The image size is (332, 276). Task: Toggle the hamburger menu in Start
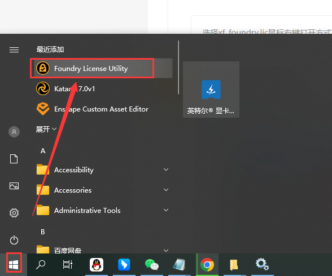coord(14,50)
